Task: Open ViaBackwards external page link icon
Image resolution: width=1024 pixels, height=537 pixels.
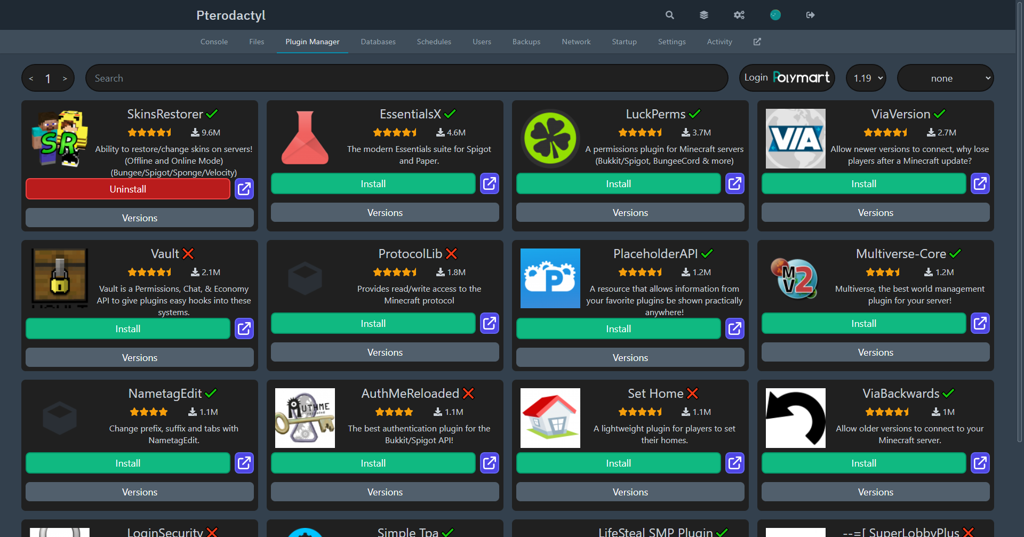Action: [x=980, y=463]
